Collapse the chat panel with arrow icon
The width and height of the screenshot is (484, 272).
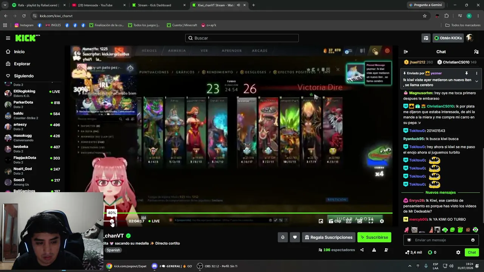(406, 52)
